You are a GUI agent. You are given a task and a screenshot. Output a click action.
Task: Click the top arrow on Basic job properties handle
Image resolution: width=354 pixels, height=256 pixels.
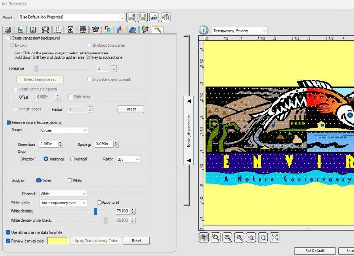[189, 101]
